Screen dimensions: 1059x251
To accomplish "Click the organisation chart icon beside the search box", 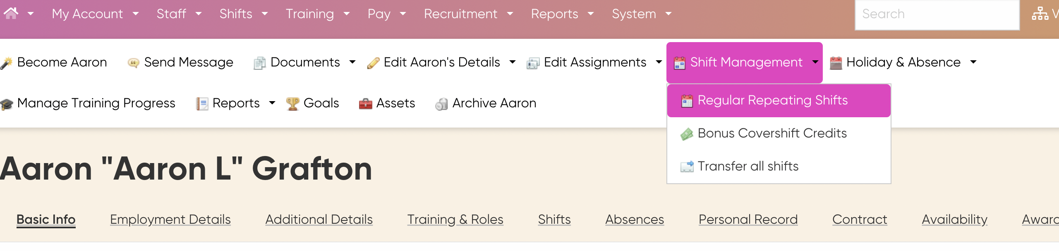I will (1040, 14).
